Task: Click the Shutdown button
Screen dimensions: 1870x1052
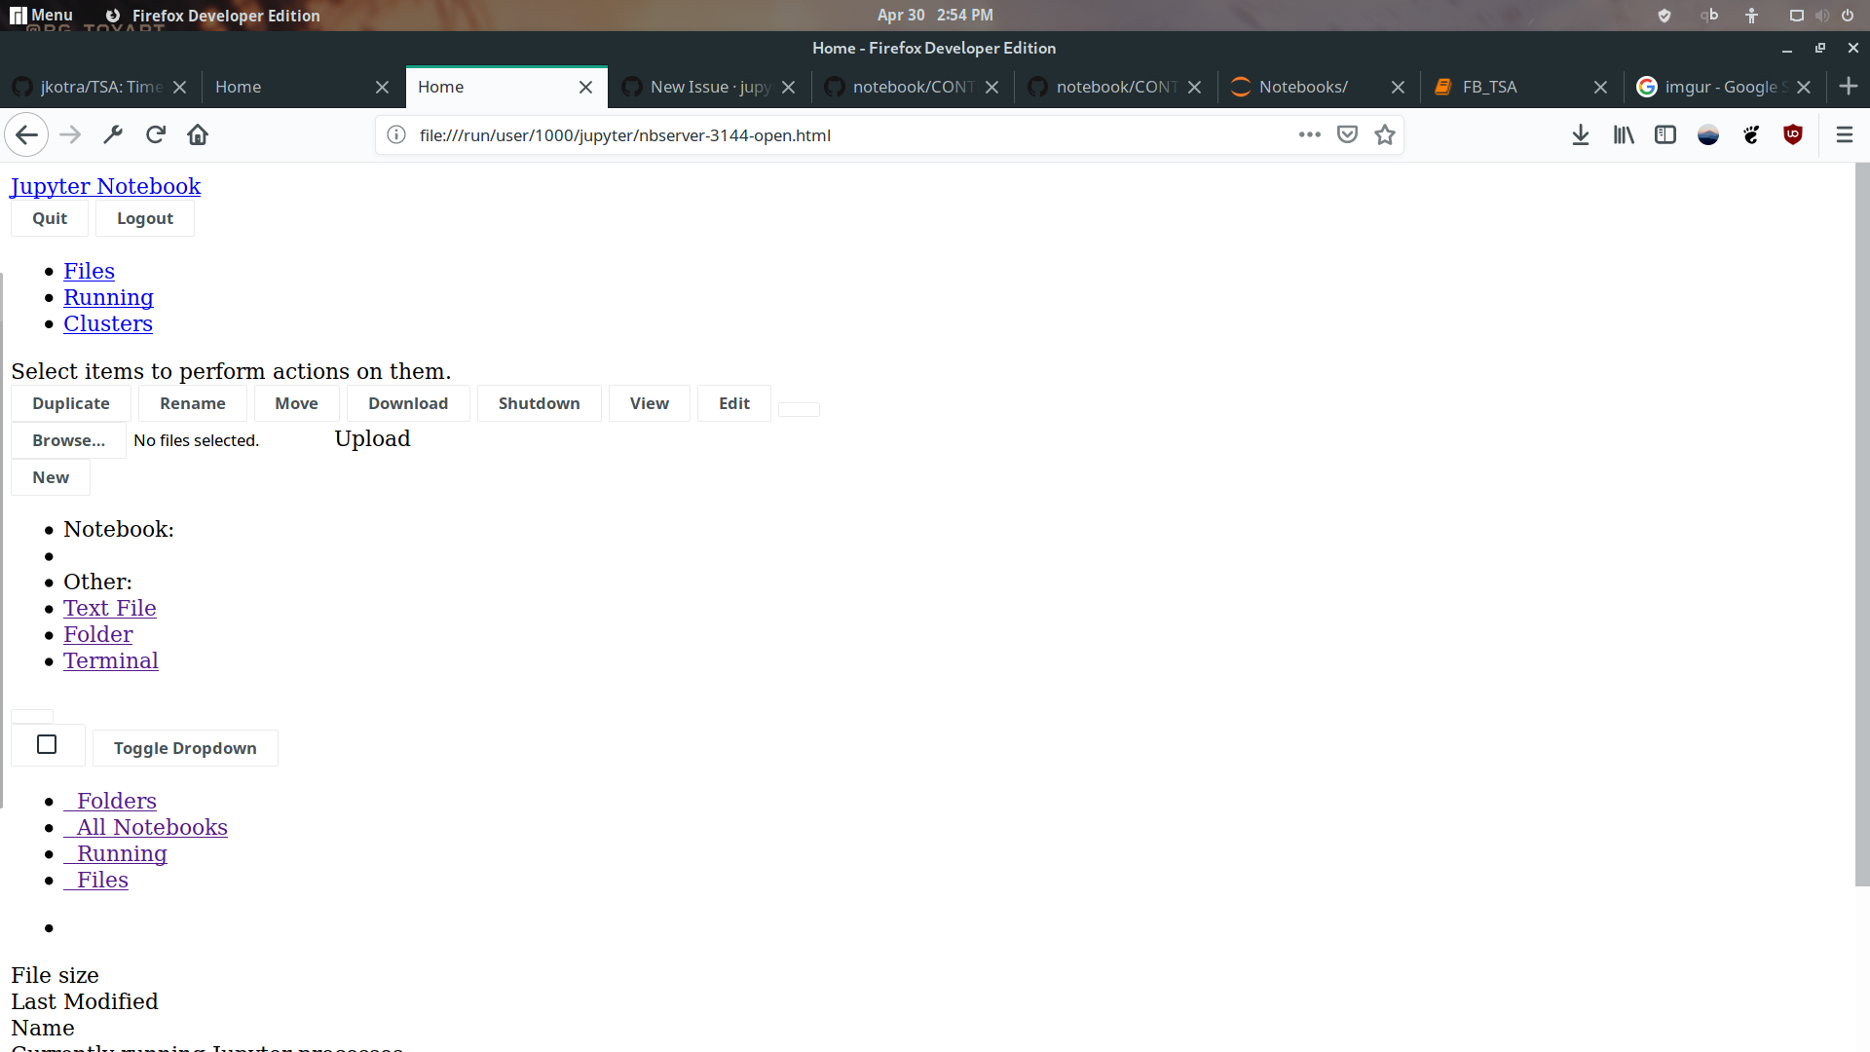Action: (539, 403)
